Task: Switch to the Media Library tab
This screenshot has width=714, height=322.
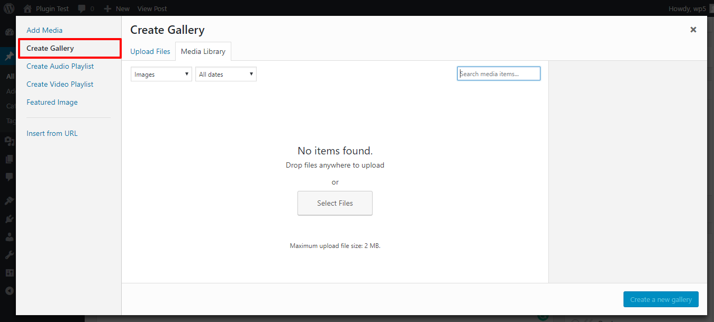Action: point(203,51)
